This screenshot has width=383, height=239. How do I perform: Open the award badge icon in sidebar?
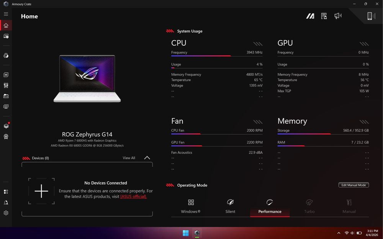tap(6, 137)
